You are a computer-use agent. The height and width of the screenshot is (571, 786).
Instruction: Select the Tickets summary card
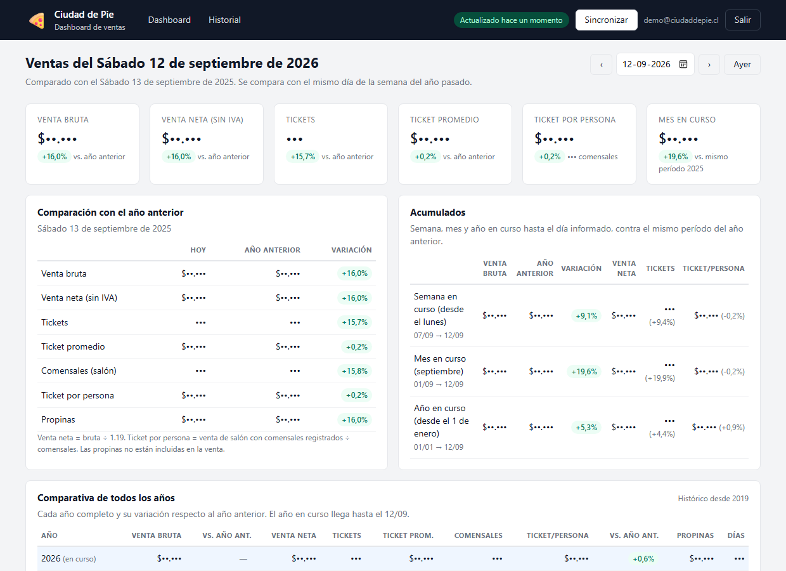(x=331, y=144)
